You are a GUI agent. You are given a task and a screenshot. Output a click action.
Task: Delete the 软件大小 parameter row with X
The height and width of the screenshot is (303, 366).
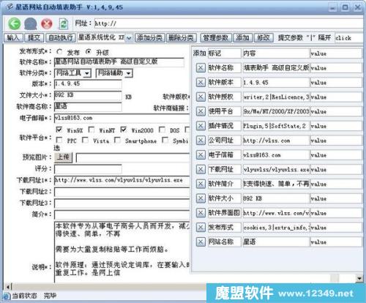click(x=201, y=198)
